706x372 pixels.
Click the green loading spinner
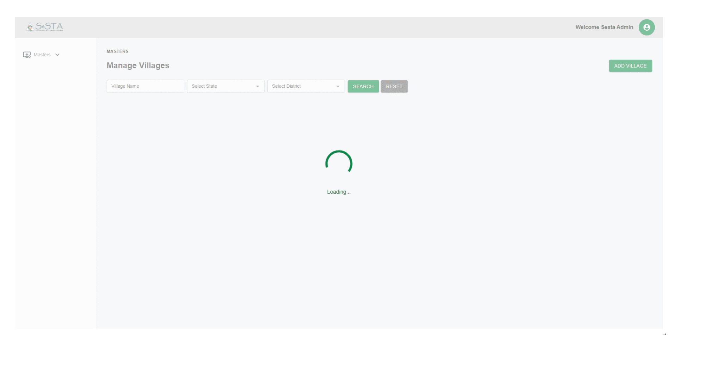[339, 162]
